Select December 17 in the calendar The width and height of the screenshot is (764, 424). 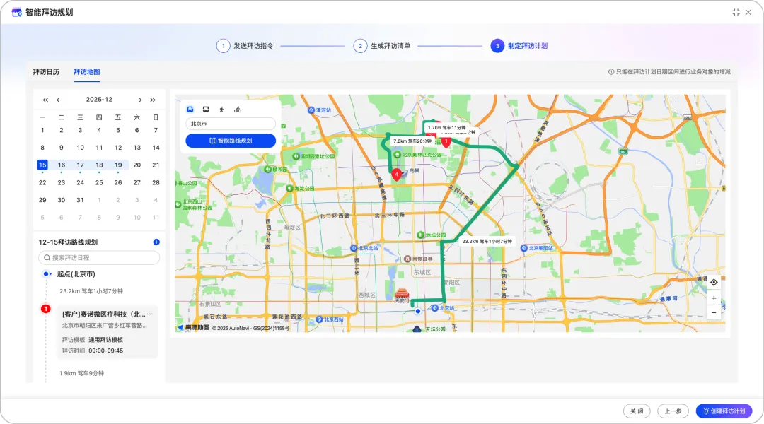tap(80, 165)
